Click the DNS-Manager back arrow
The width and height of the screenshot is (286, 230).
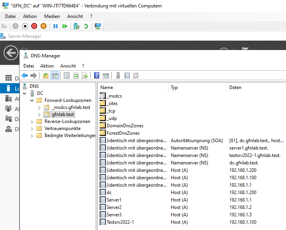25,76
